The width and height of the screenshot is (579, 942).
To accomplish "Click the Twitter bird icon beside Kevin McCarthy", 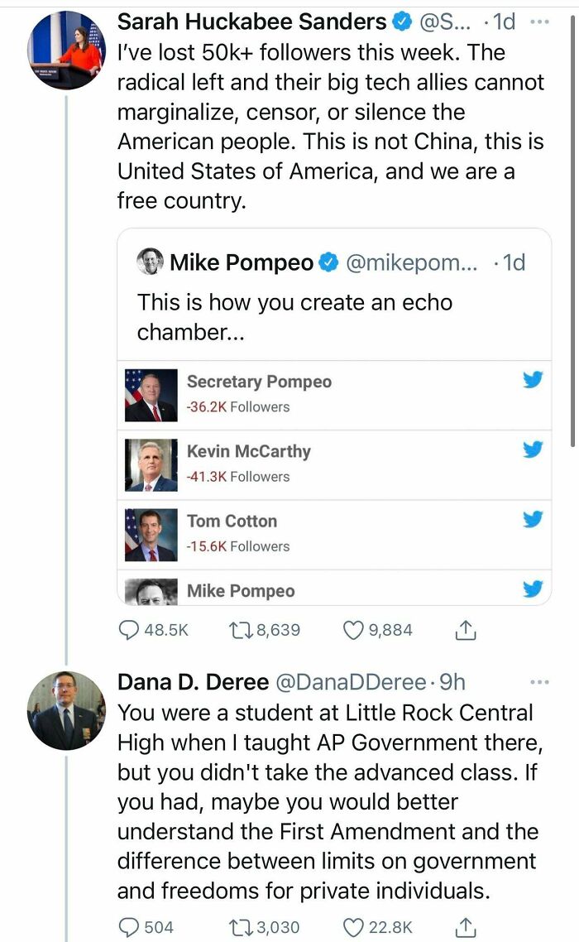I will 533,450.
